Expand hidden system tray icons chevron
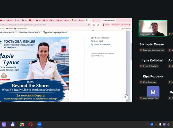Screen dimensions: 173x128 pos(147,125)
